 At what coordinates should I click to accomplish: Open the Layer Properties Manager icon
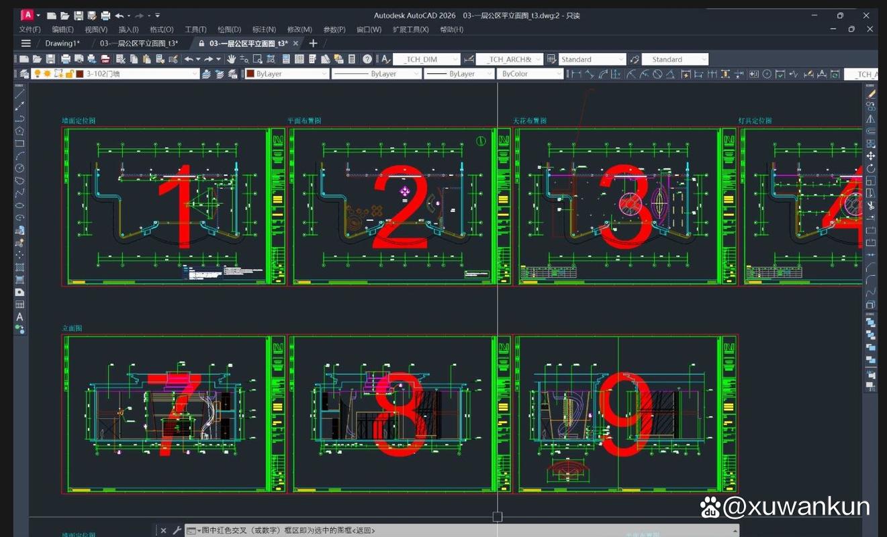tap(24, 74)
